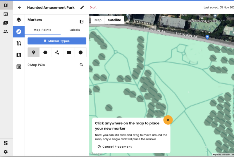This screenshot has width=234, height=157.
Task: Switch the map view to Map
Action: pyautogui.click(x=98, y=20)
